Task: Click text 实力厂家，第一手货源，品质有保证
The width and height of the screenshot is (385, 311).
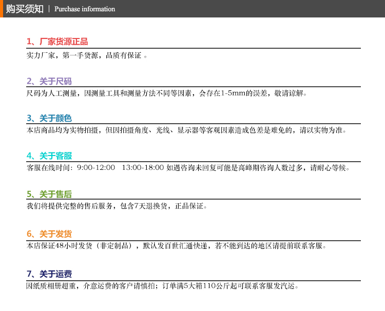Action: tap(87, 55)
